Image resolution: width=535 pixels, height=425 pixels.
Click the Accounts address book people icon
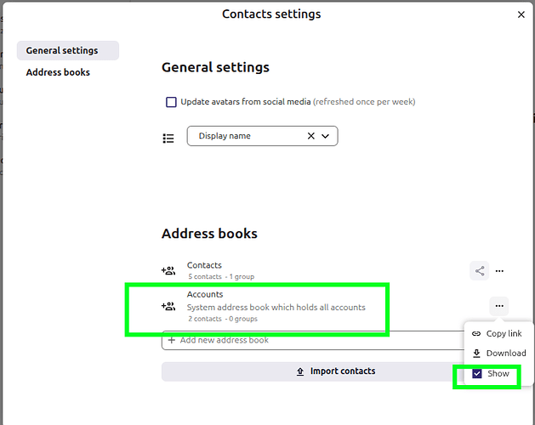tap(168, 307)
